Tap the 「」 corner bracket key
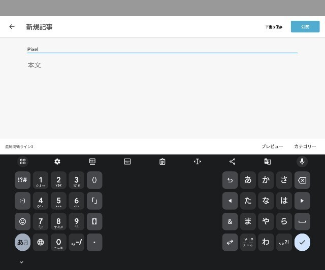This screenshot has width=325, height=270. tap(94, 201)
